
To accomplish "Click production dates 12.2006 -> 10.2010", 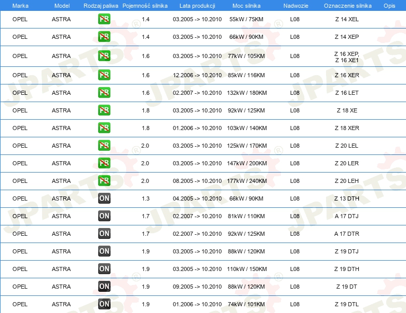I will [197, 75].
